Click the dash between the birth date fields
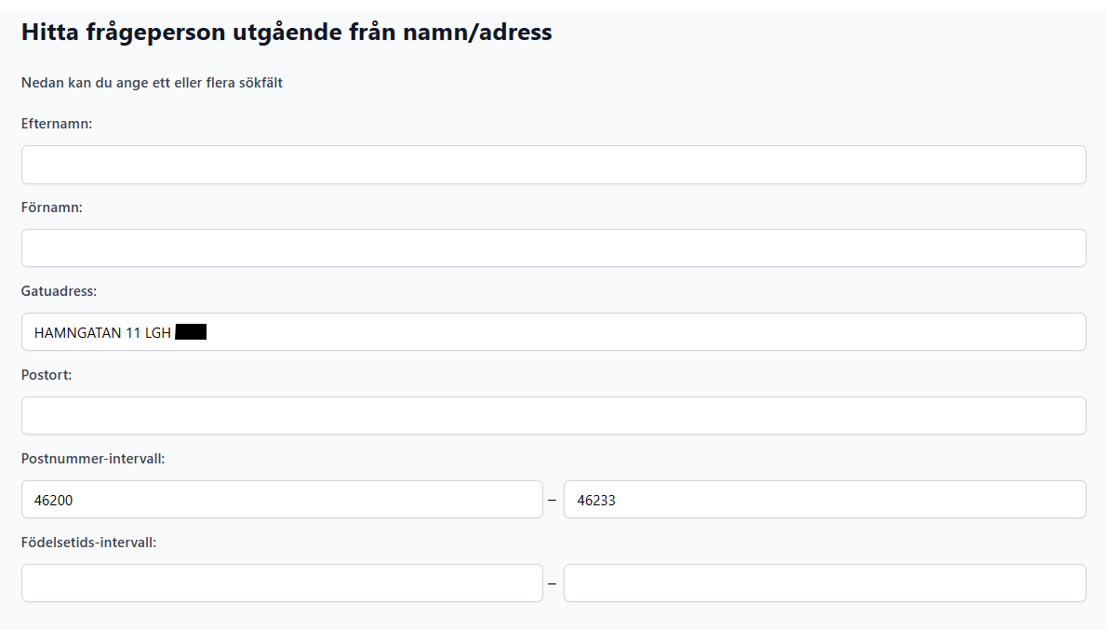The width and height of the screenshot is (1107, 630). point(553,584)
